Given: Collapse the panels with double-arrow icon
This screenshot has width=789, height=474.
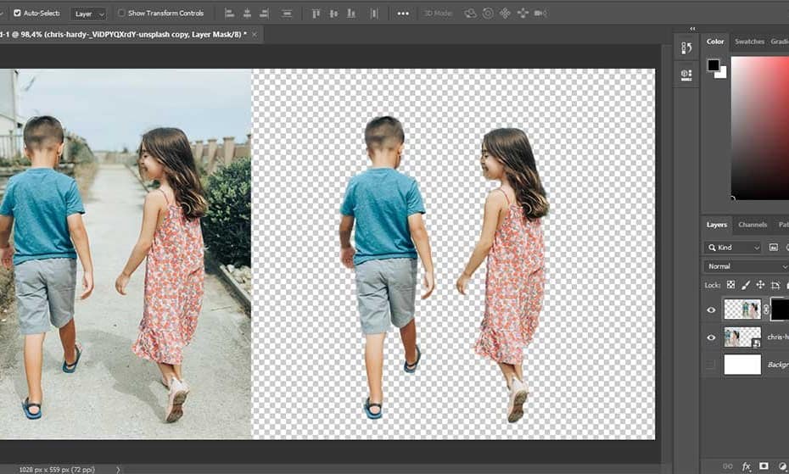Looking at the screenshot, I should [692, 29].
